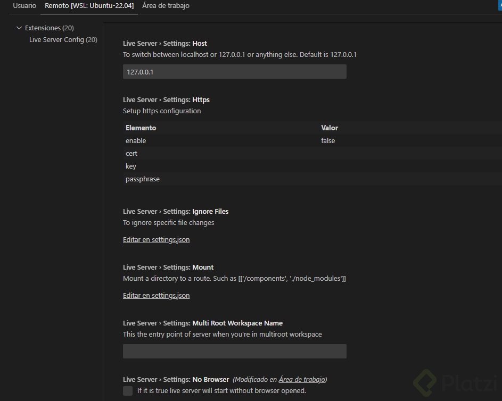This screenshot has height=401, width=502.
Task: Click the Multi Root Workspace Name input field
Action: (235, 352)
